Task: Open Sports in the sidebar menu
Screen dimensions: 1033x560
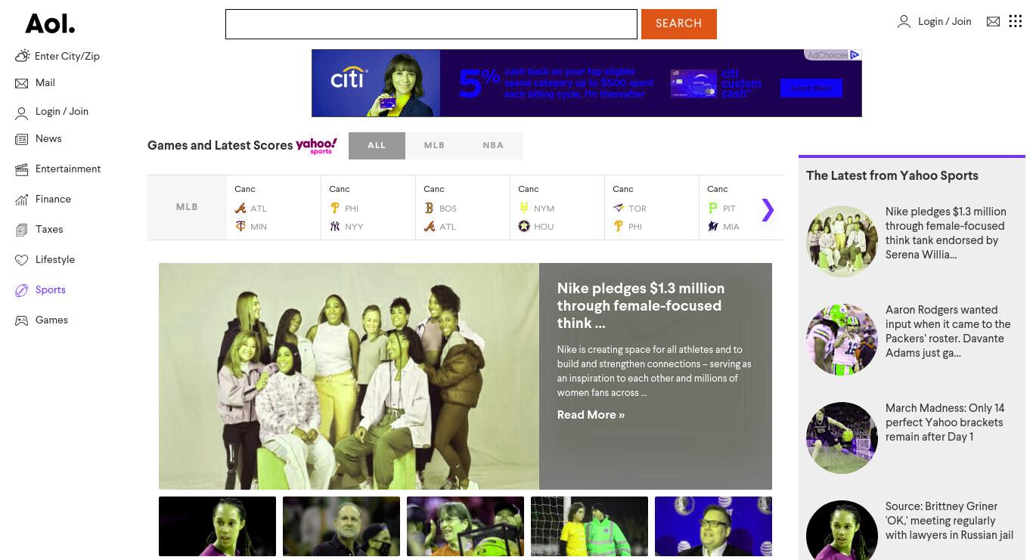Action: click(51, 290)
